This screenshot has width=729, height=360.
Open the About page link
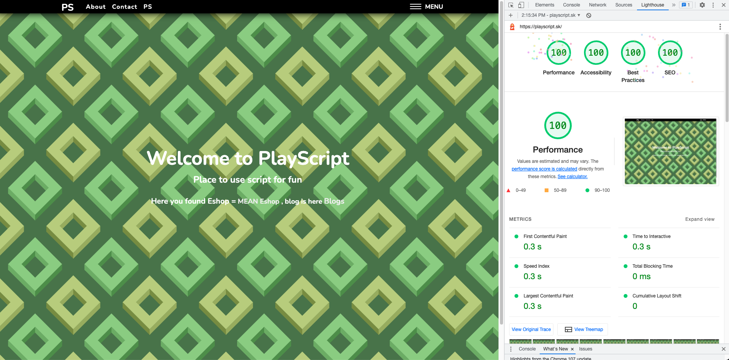[x=95, y=7]
